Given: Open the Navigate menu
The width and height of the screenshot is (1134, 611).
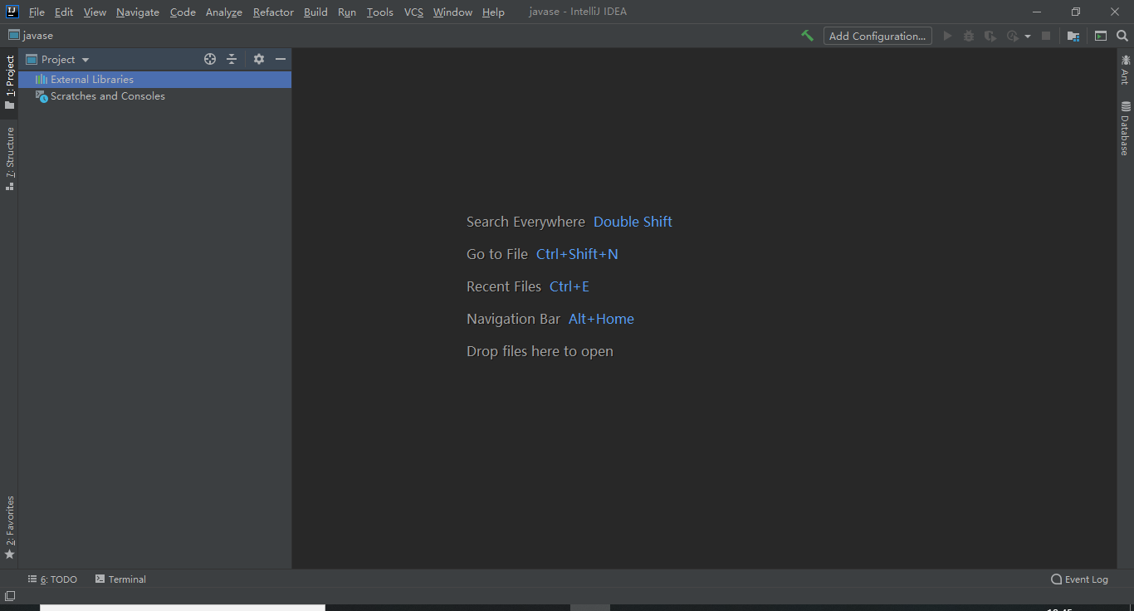Looking at the screenshot, I should [x=138, y=12].
